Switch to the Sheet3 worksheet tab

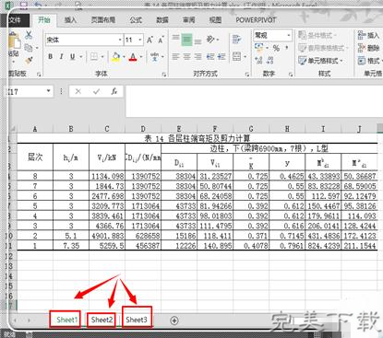(137, 320)
